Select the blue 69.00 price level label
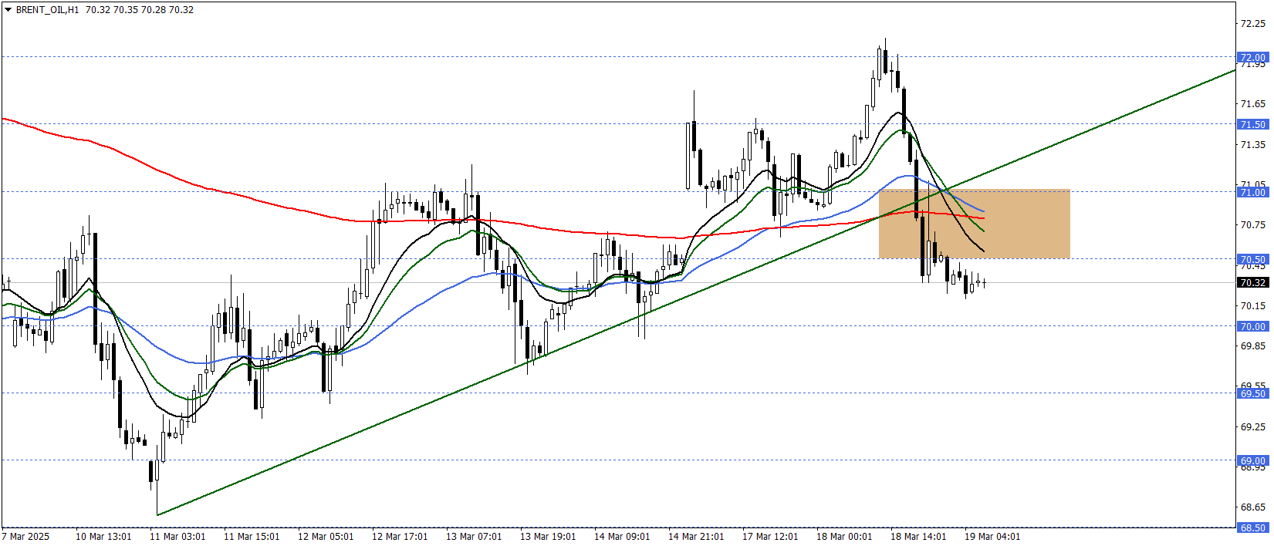This screenshot has height=546, width=1274. 1252,460
